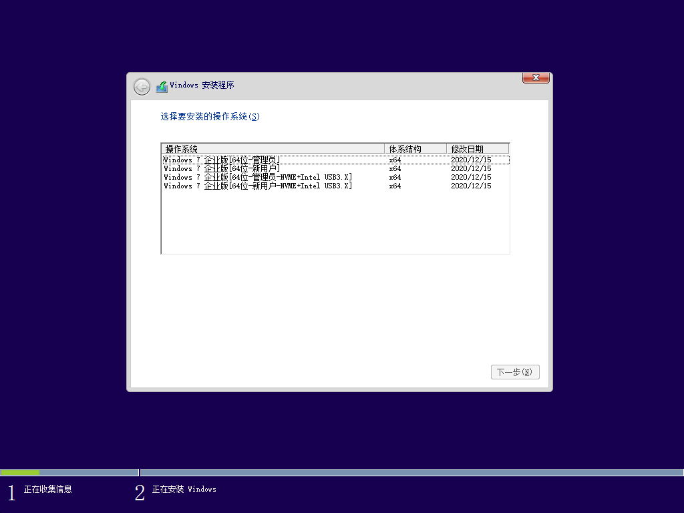Viewport: 684px width, 513px height.
Task: Click the 选择要安装的操作系统(S) label
Action: point(209,116)
